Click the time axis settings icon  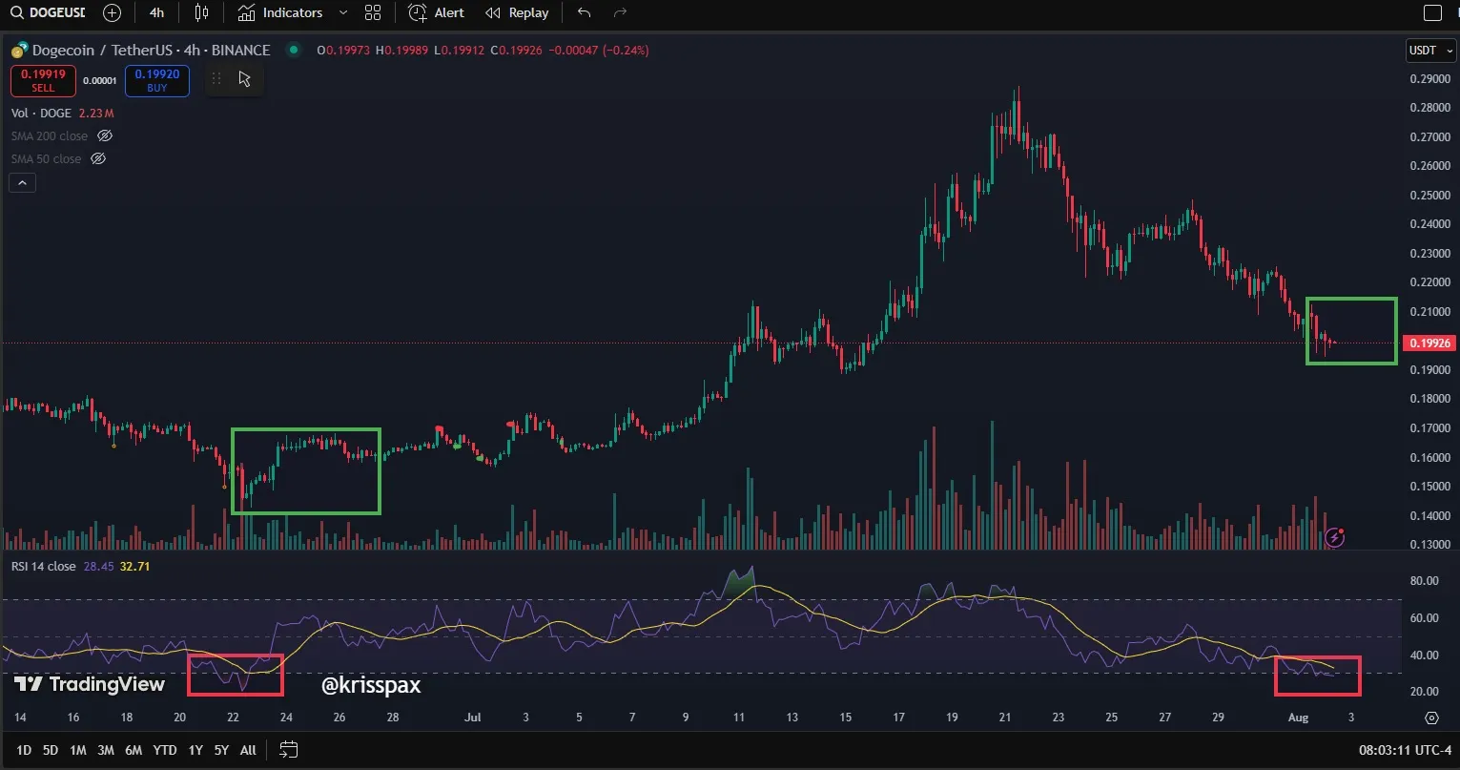(1431, 718)
